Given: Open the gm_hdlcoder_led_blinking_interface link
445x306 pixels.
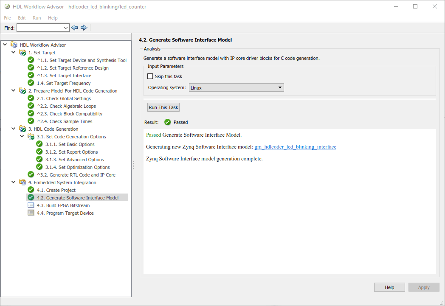Looking at the screenshot, I should click(295, 147).
